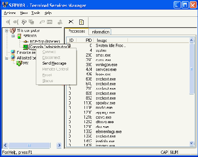Click the Connect toolbar icon
This screenshot has width=198, height=157.
tap(8, 22)
